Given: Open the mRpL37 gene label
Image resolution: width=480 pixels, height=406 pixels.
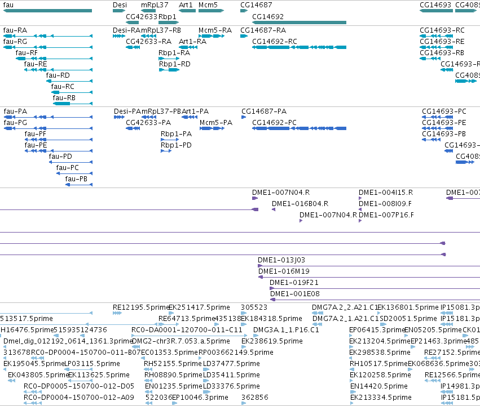Looking at the screenshot, I should coord(155,5).
